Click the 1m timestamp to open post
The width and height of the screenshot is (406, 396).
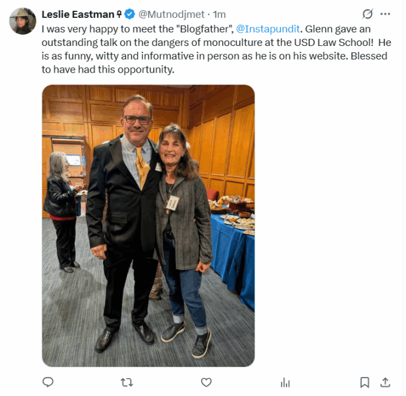219,14
